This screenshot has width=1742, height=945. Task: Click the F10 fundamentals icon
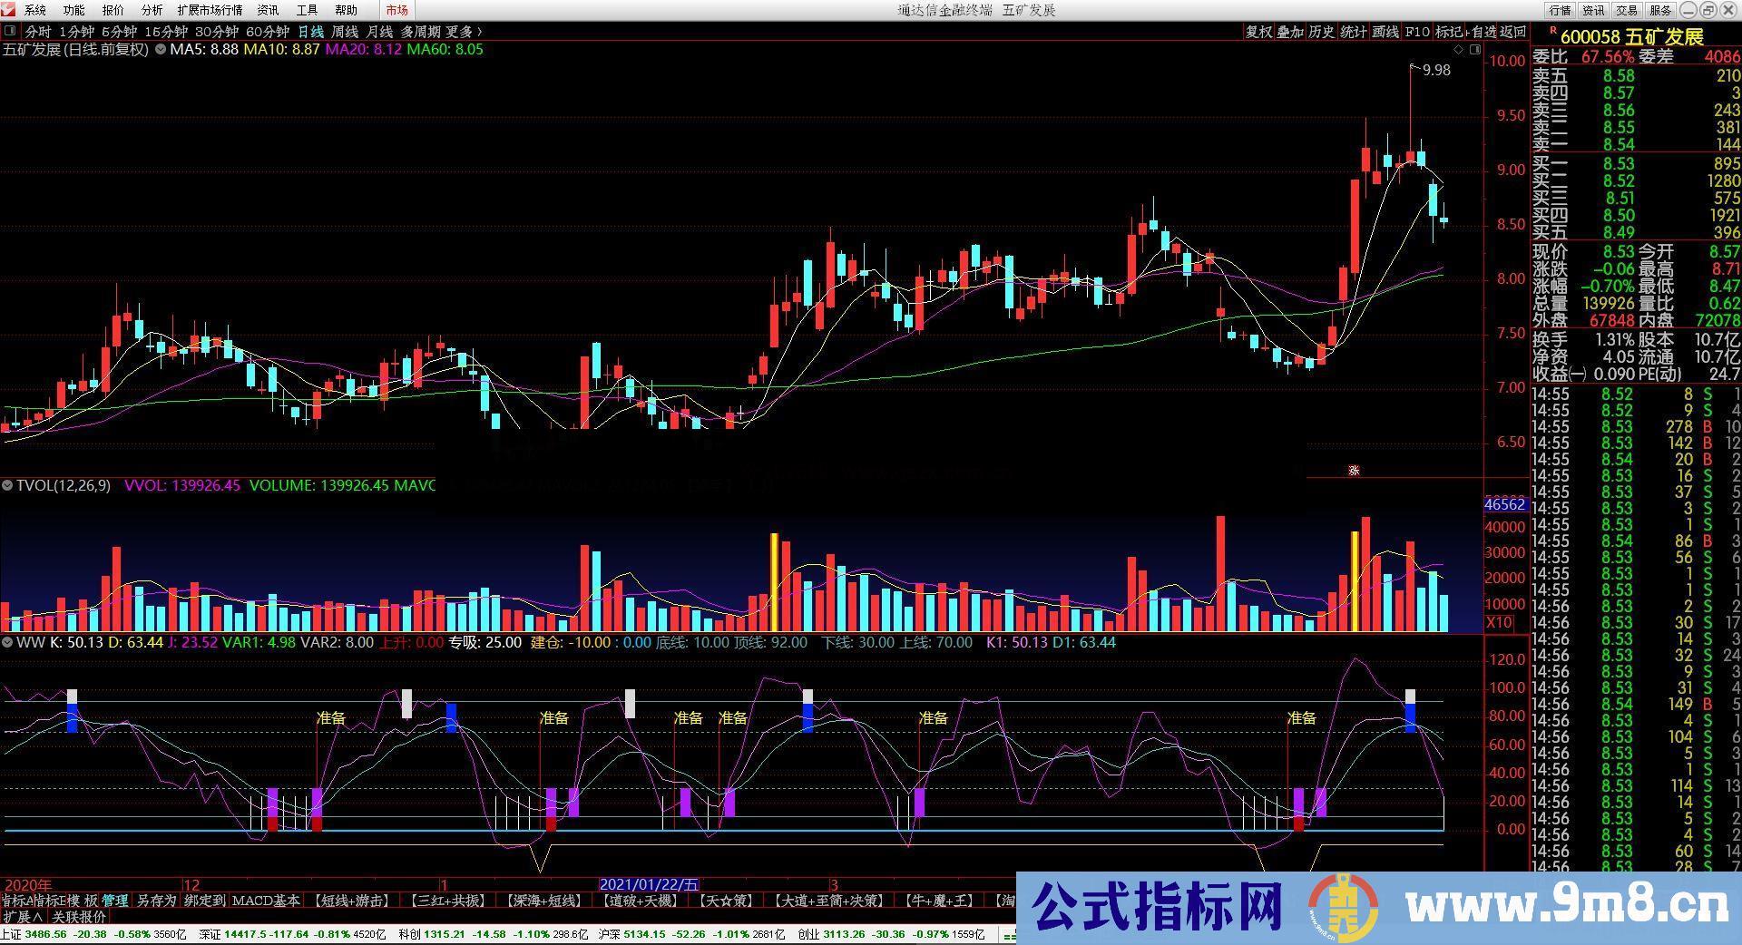coord(1415,31)
